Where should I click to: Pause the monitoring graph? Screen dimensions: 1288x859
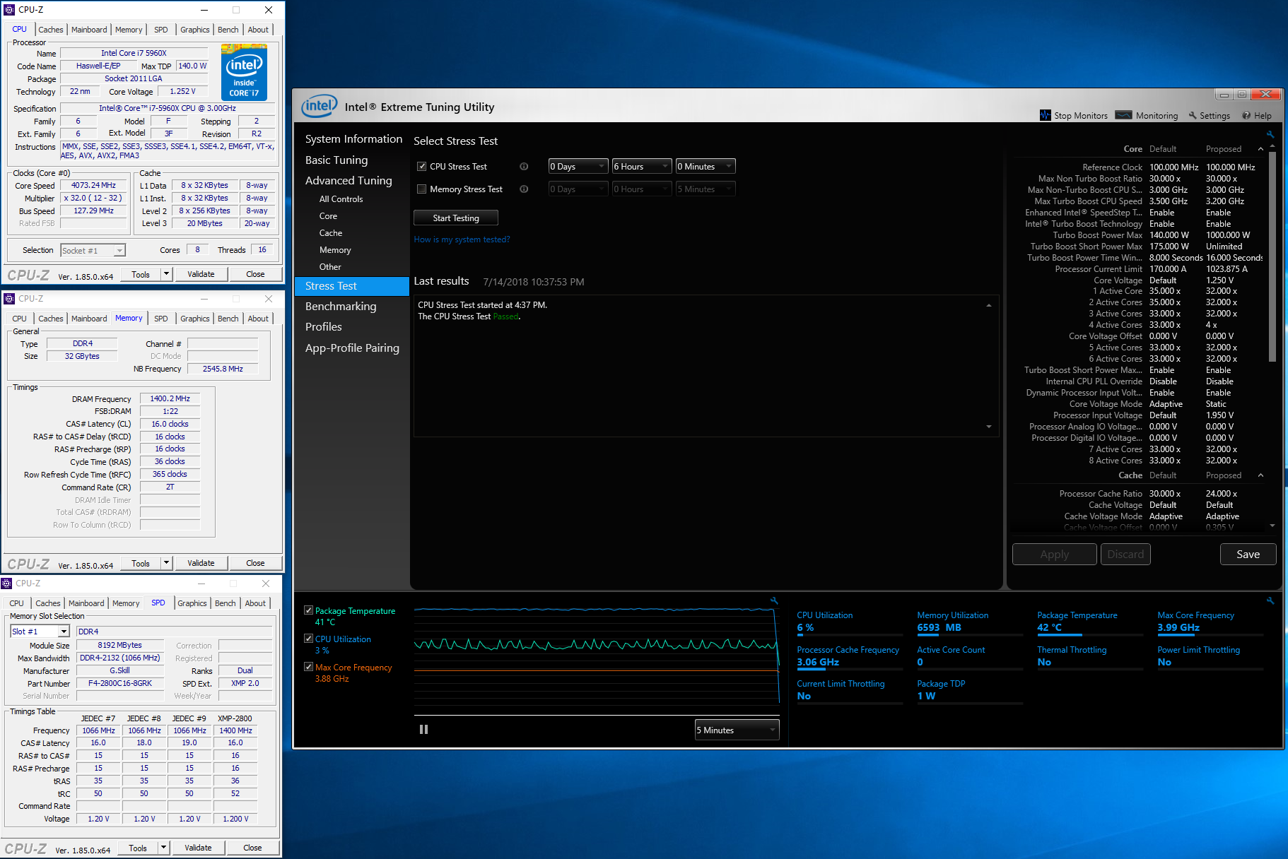point(423,730)
